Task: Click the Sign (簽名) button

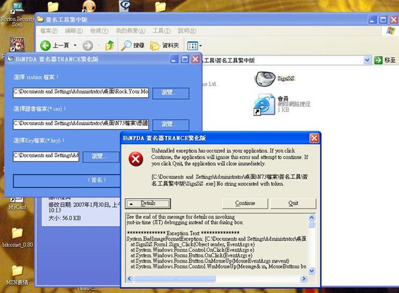Action: (x=67, y=181)
